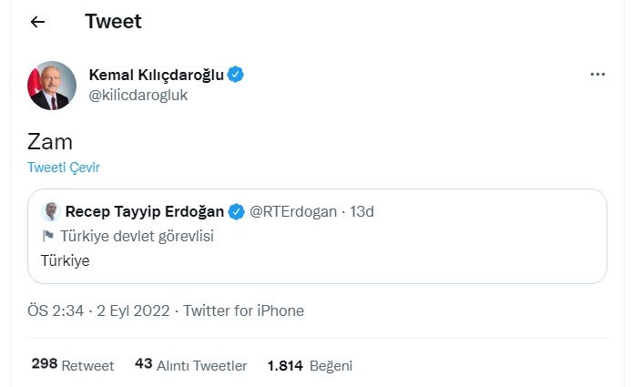Click Tweeti Çevir translate link
Image resolution: width=642 pixels, height=387 pixels.
click(64, 168)
